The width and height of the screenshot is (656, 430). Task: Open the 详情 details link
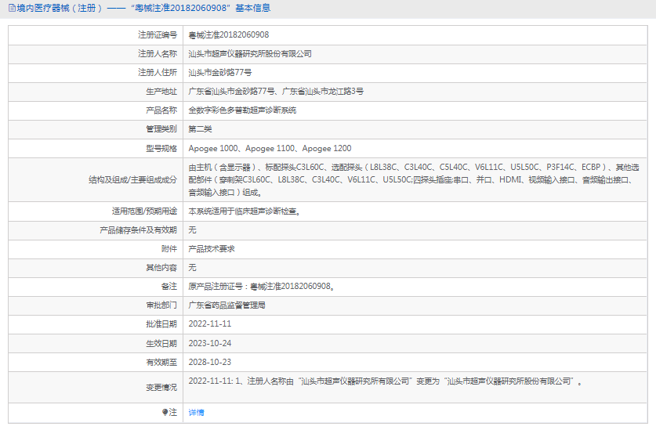pos(196,413)
